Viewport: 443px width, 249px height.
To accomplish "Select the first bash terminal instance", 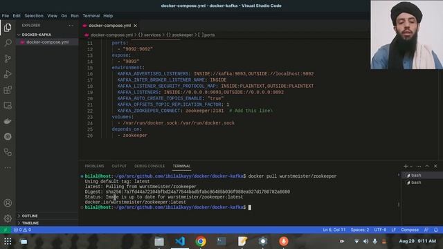I will 422,175.
